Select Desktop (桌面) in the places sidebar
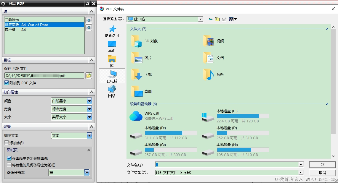 tap(112, 47)
